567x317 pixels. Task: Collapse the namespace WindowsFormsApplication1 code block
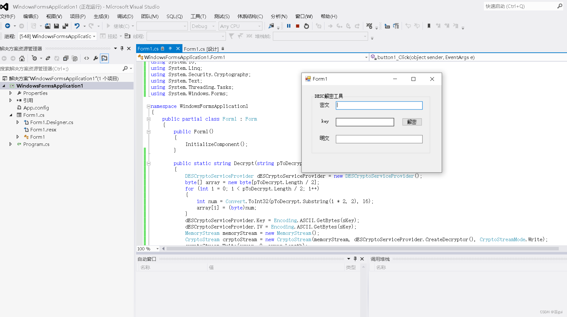[x=148, y=106]
